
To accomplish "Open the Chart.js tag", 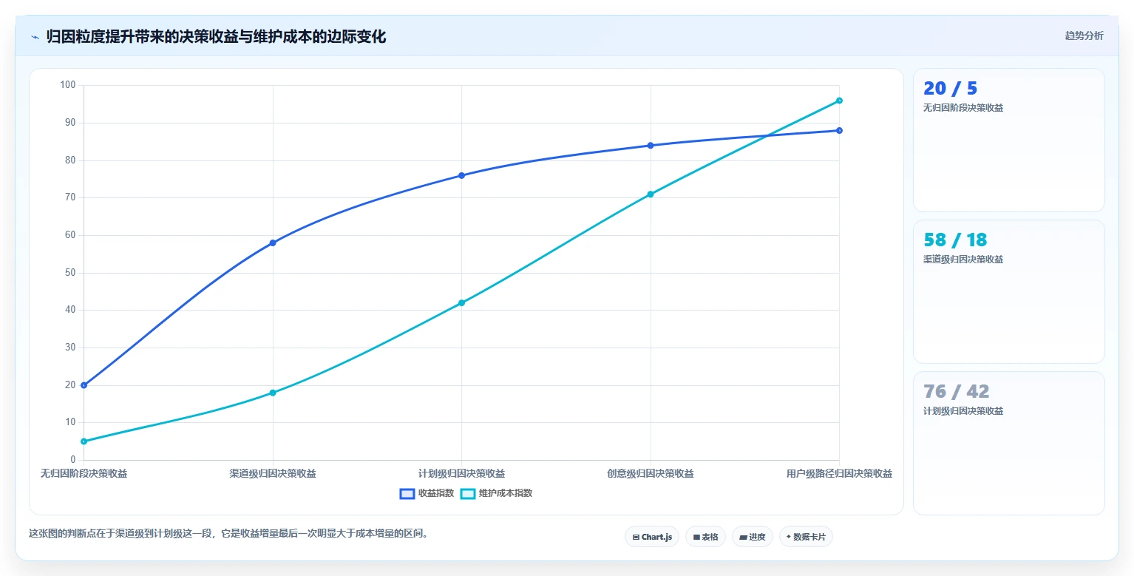I will click(x=652, y=537).
